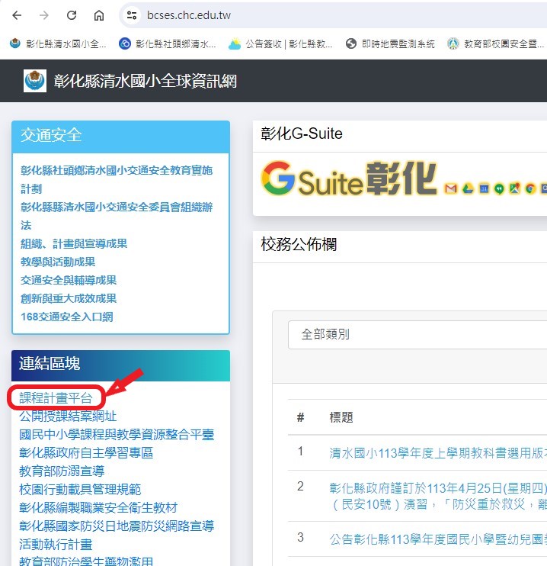
Task: Click the Google Drive icon in banner
Action: [x=468, y=188]
